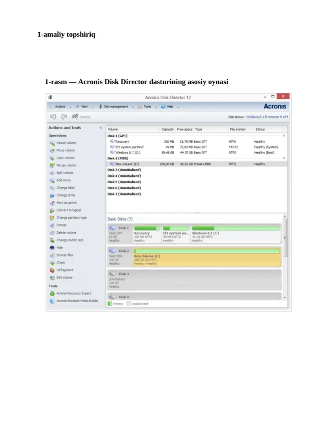Expand the Actions menu dropdown arrow

(70, 107)
